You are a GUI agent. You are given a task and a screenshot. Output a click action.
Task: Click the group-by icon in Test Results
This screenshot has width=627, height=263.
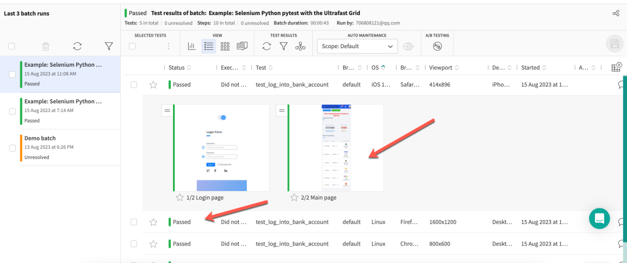(x=300, y=46)
